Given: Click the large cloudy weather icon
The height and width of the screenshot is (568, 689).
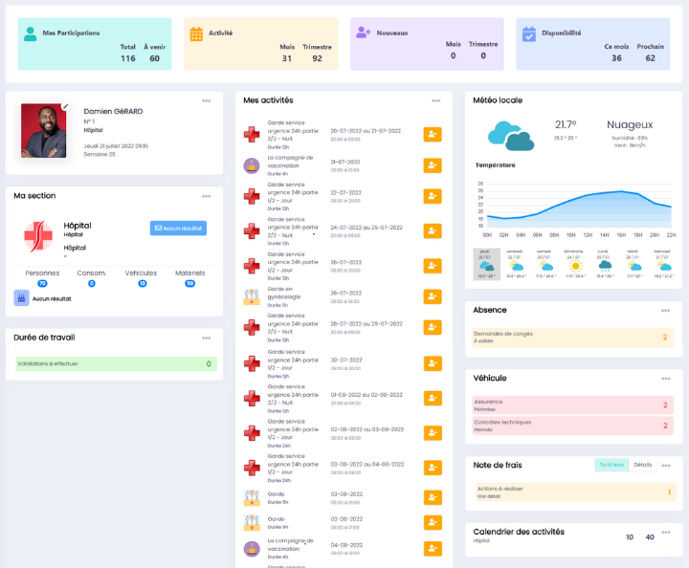Looking at the screenshot, I should point(511,136).
